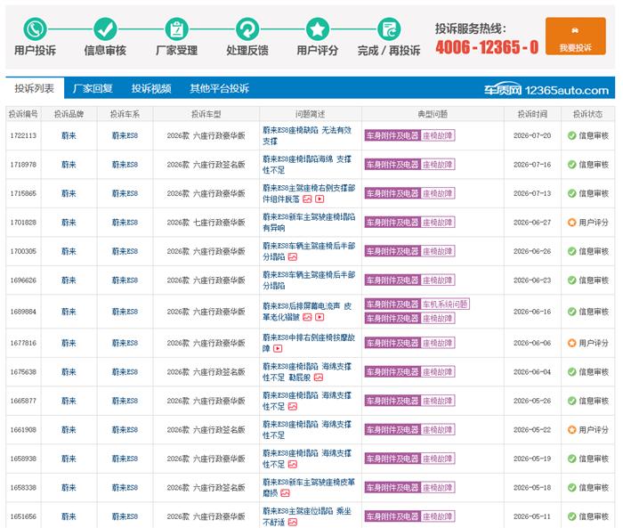This screenshot has height=528, width=623.
Task: Open the image icon in complaint 1651656
Action: pyautogui.click(x=293, y=523)
